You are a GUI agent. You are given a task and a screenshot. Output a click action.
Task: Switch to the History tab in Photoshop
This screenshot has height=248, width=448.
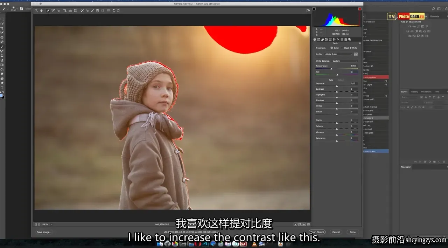[x=414, y=92]
